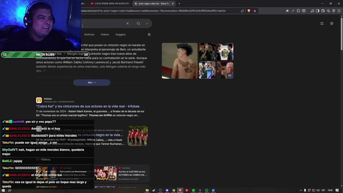Open the 15:19 casting video thumbnail
The width and height of the screenshot is (343, 193).
click(x=105, y=173)
